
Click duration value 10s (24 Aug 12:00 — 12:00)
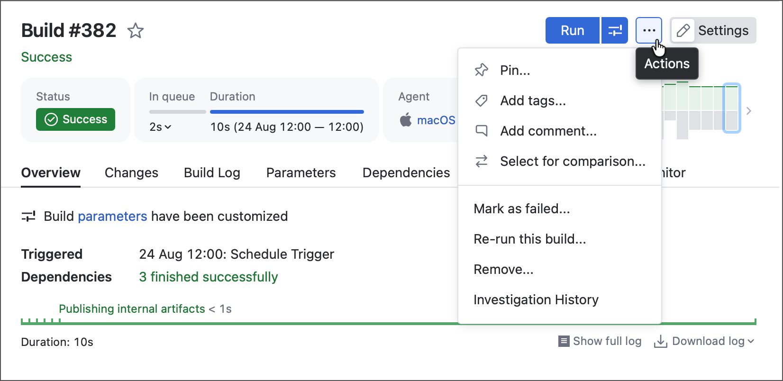[287, 127]
